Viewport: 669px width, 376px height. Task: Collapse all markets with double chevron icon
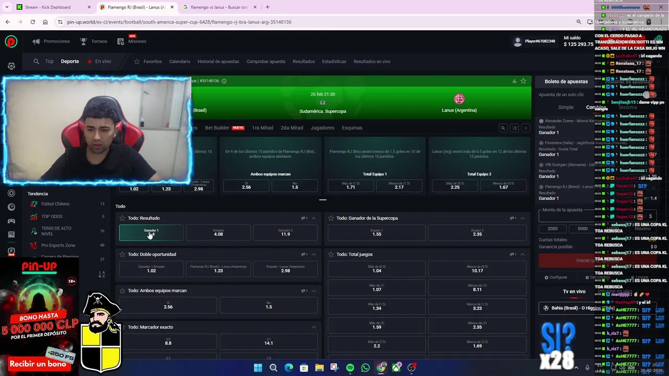(526, 128)
